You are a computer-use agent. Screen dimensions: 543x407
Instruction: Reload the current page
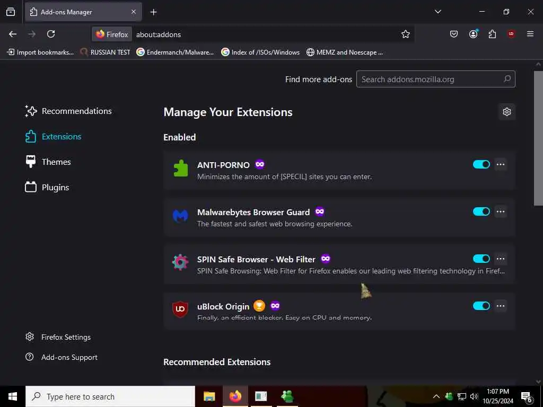[51, 34]
